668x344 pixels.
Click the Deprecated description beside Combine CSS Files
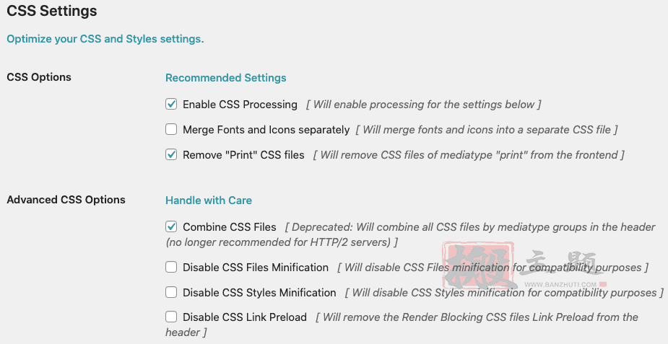pyautogui.click(x=410, y=234)
